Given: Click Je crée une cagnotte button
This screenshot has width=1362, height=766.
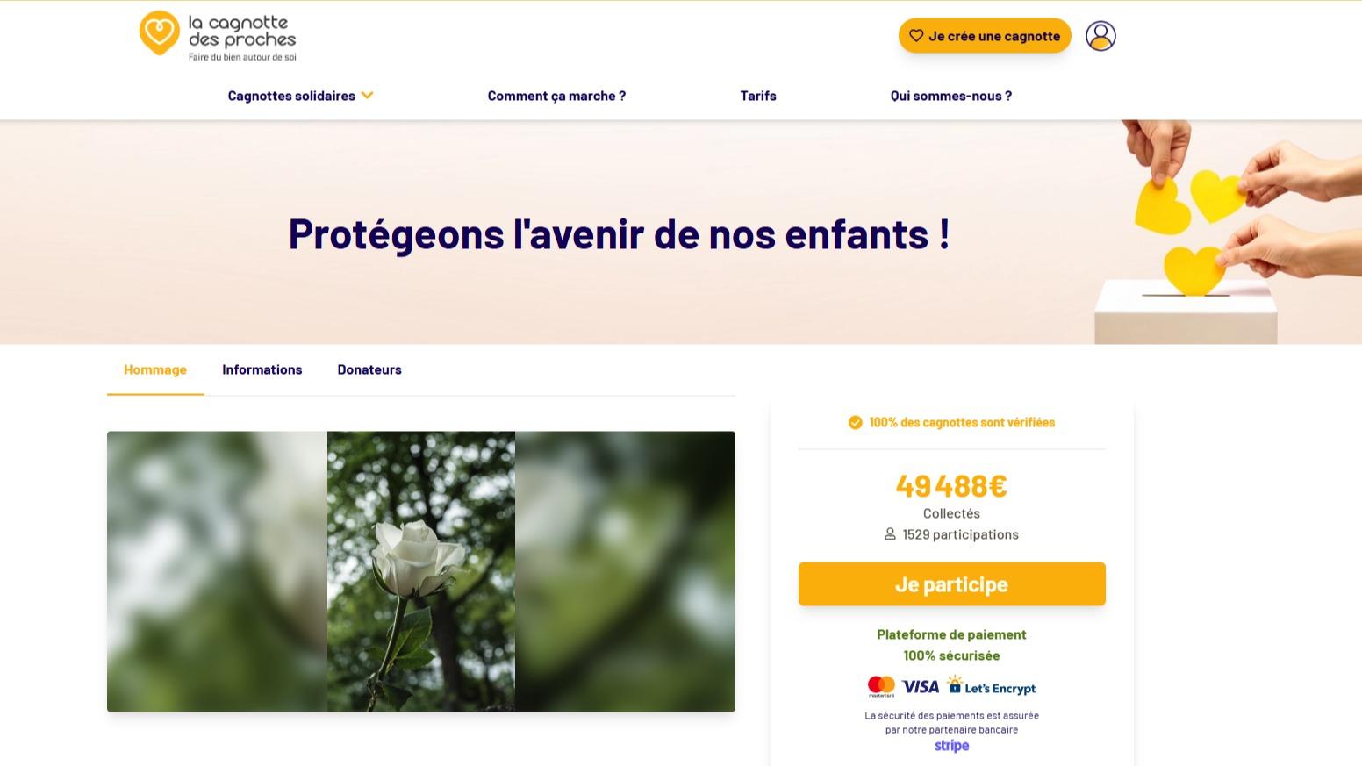Looking at the screenshot, I should [985, 36].
